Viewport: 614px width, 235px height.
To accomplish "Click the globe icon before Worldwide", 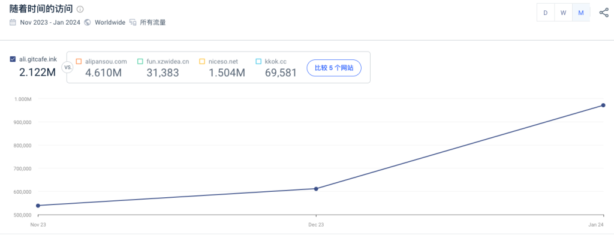I will [88, 22].
